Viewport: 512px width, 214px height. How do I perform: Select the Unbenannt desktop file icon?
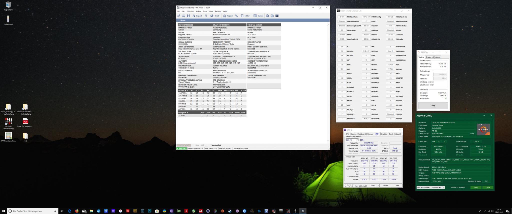coord(8,20)
